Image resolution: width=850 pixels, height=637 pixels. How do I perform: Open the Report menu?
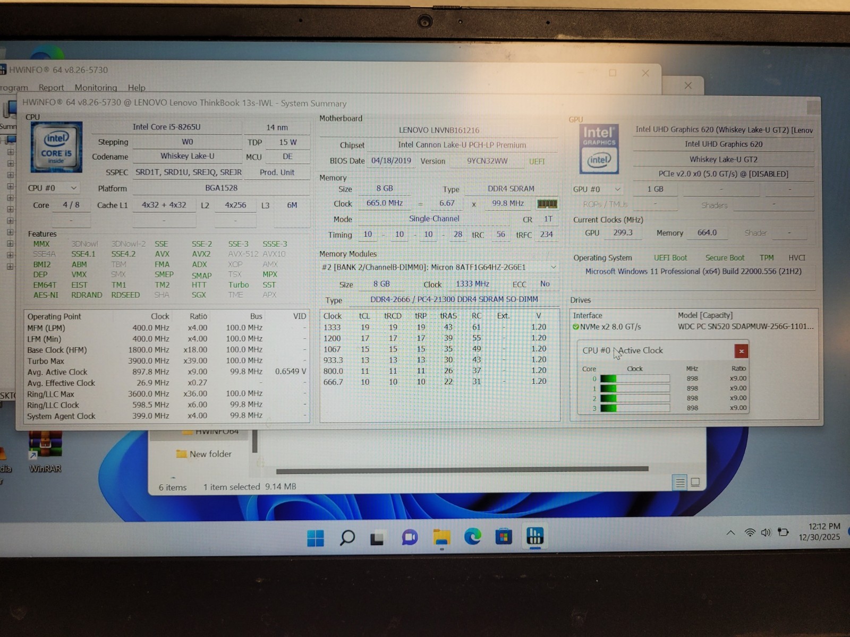click(x=51, y=88)
